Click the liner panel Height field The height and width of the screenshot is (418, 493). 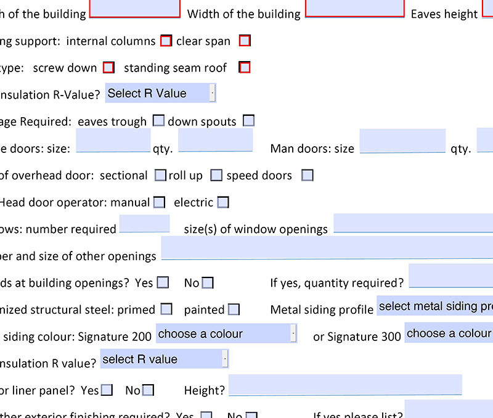point(345,385)
